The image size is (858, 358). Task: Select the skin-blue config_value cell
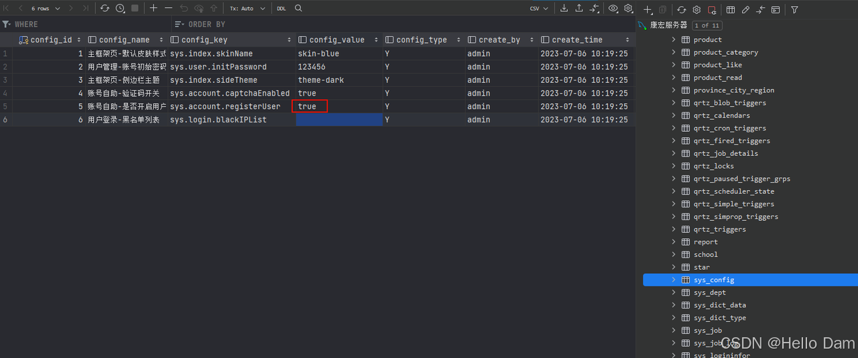340,54
